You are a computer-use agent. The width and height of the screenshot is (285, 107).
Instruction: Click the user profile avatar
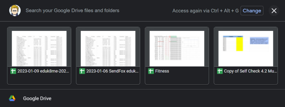coord(15,11)
